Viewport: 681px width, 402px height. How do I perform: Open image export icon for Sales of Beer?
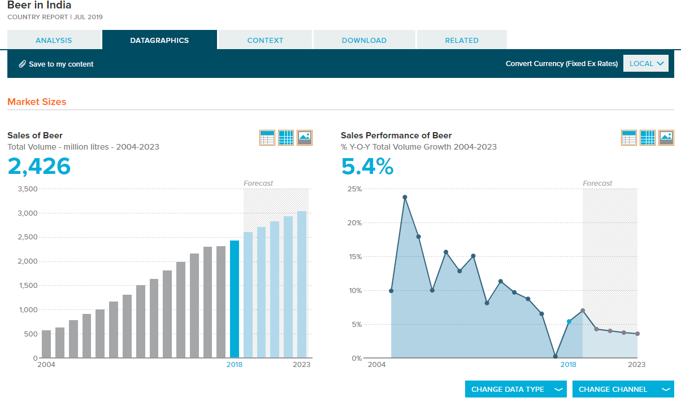305,138
